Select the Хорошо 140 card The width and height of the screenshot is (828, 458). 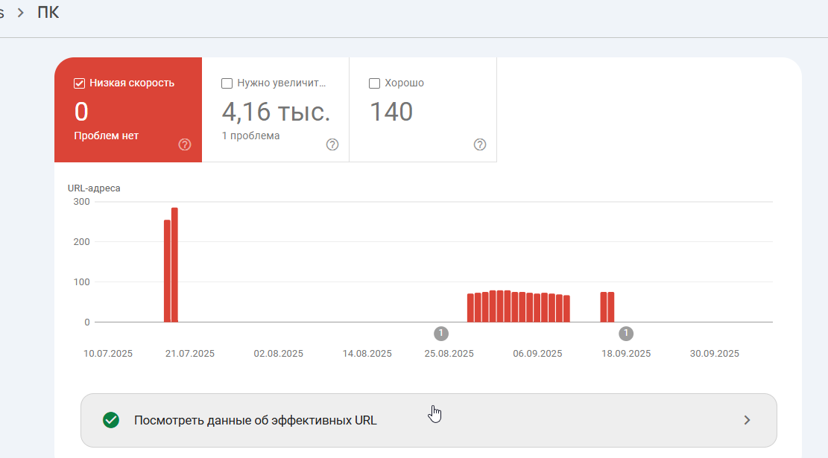click(423, 109)
